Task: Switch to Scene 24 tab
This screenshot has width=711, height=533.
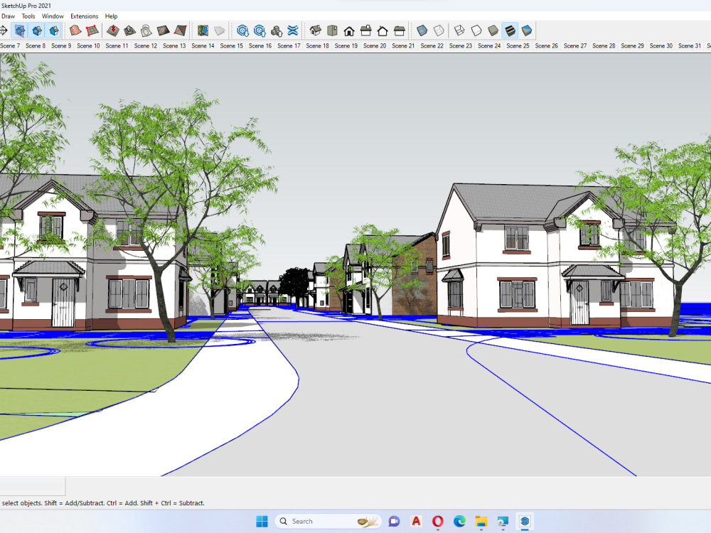Action: (x=489, y=45)
